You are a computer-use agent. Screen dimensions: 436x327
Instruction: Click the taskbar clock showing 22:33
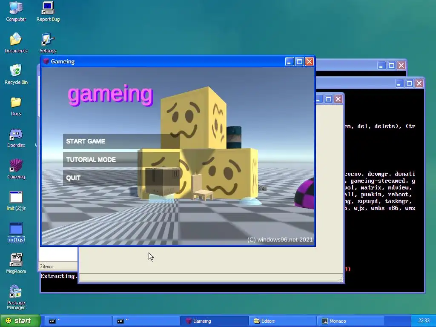(x=424, y=321)
